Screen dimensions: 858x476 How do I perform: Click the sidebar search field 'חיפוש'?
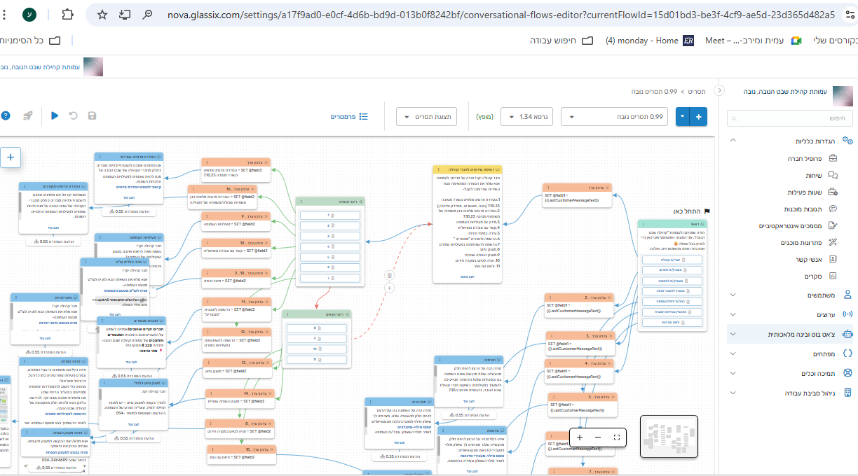(x=790, y=118)
